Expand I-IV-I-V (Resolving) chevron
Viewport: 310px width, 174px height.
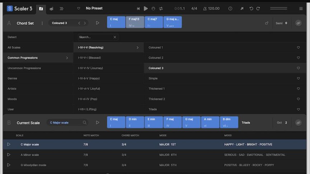point(137,47)
